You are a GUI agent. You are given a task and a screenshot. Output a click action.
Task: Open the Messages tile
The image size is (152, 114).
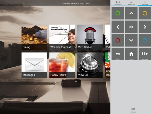pos(34,65)
